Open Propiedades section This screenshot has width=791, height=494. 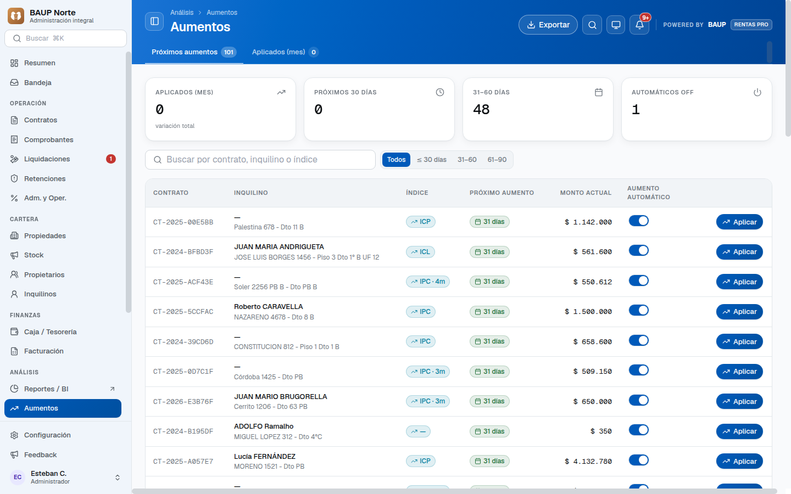click(x=63, y=236)
